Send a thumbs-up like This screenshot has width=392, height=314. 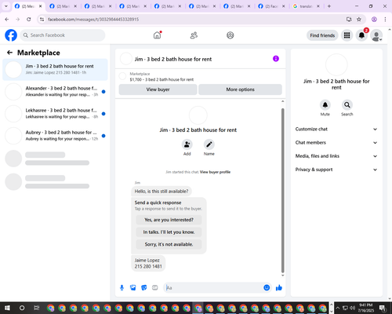[279, 288]
